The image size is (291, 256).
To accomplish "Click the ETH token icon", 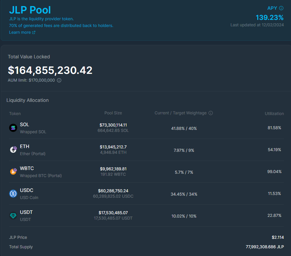I will tap(13, 150).
